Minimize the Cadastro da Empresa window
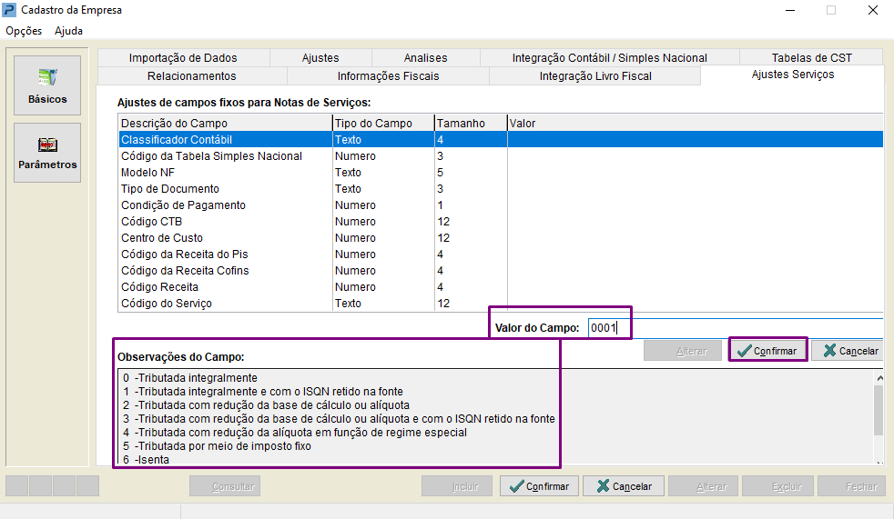This screenshot has height=519, width=894. (x=790, y=10)
